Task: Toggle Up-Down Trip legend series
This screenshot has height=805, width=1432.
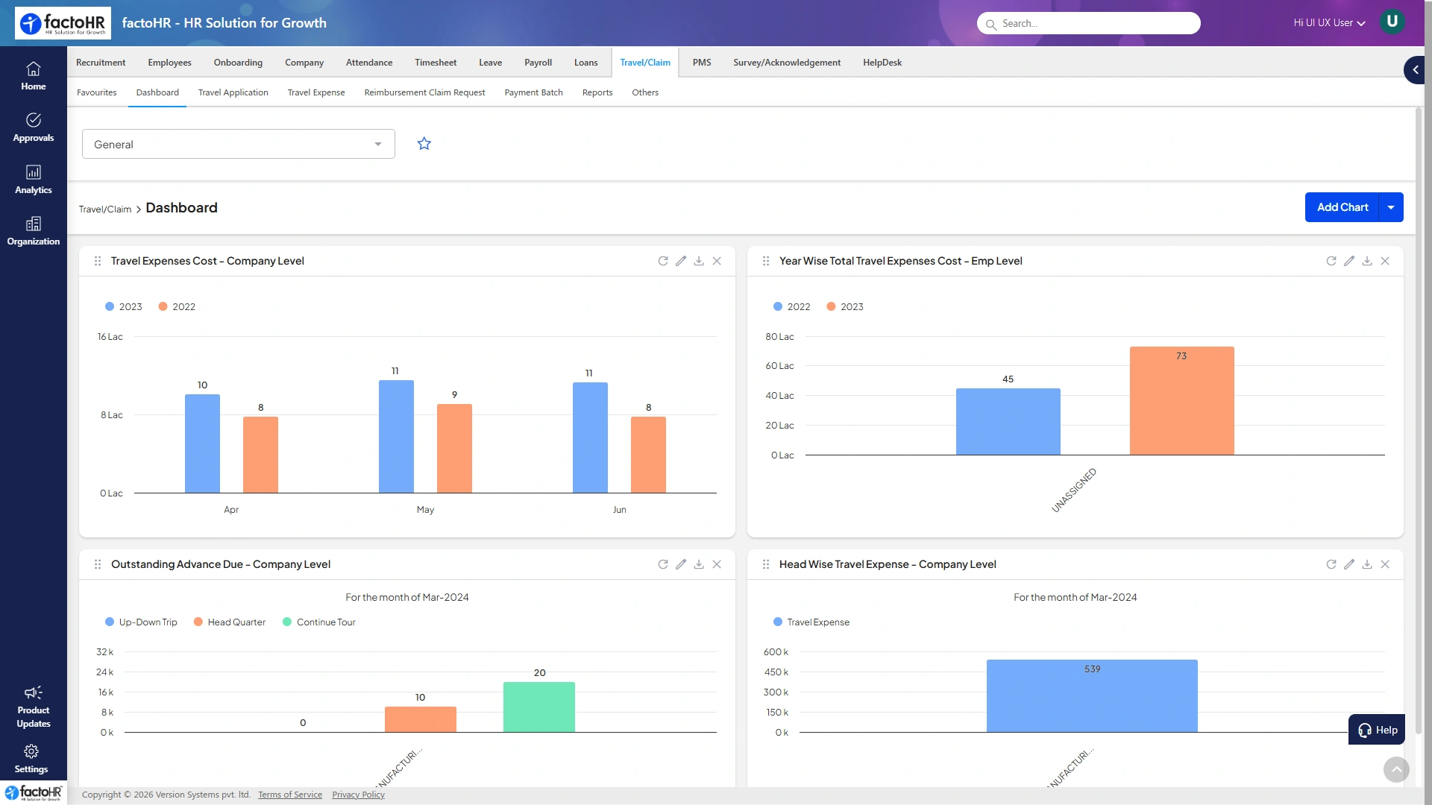Action: 141,622
